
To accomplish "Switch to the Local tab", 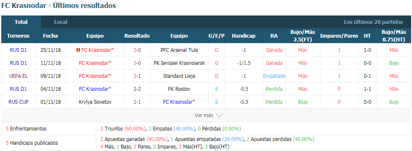I will [61, 22].
